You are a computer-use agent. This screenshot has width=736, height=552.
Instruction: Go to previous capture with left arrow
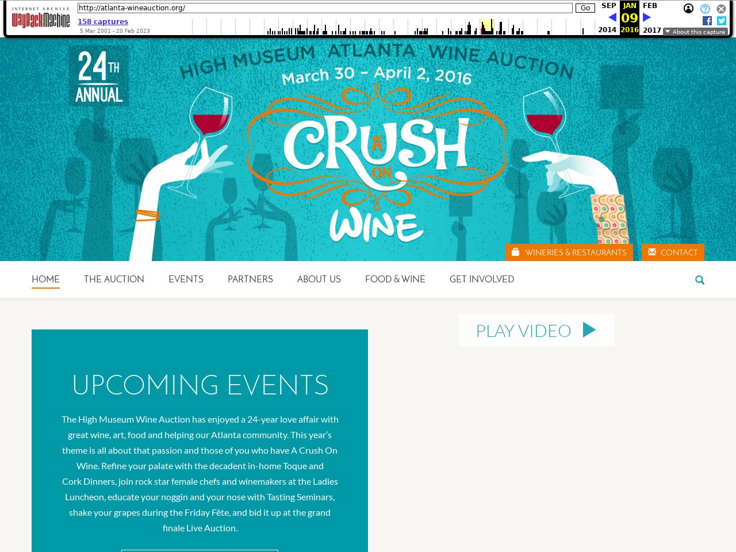coord(612,17)
